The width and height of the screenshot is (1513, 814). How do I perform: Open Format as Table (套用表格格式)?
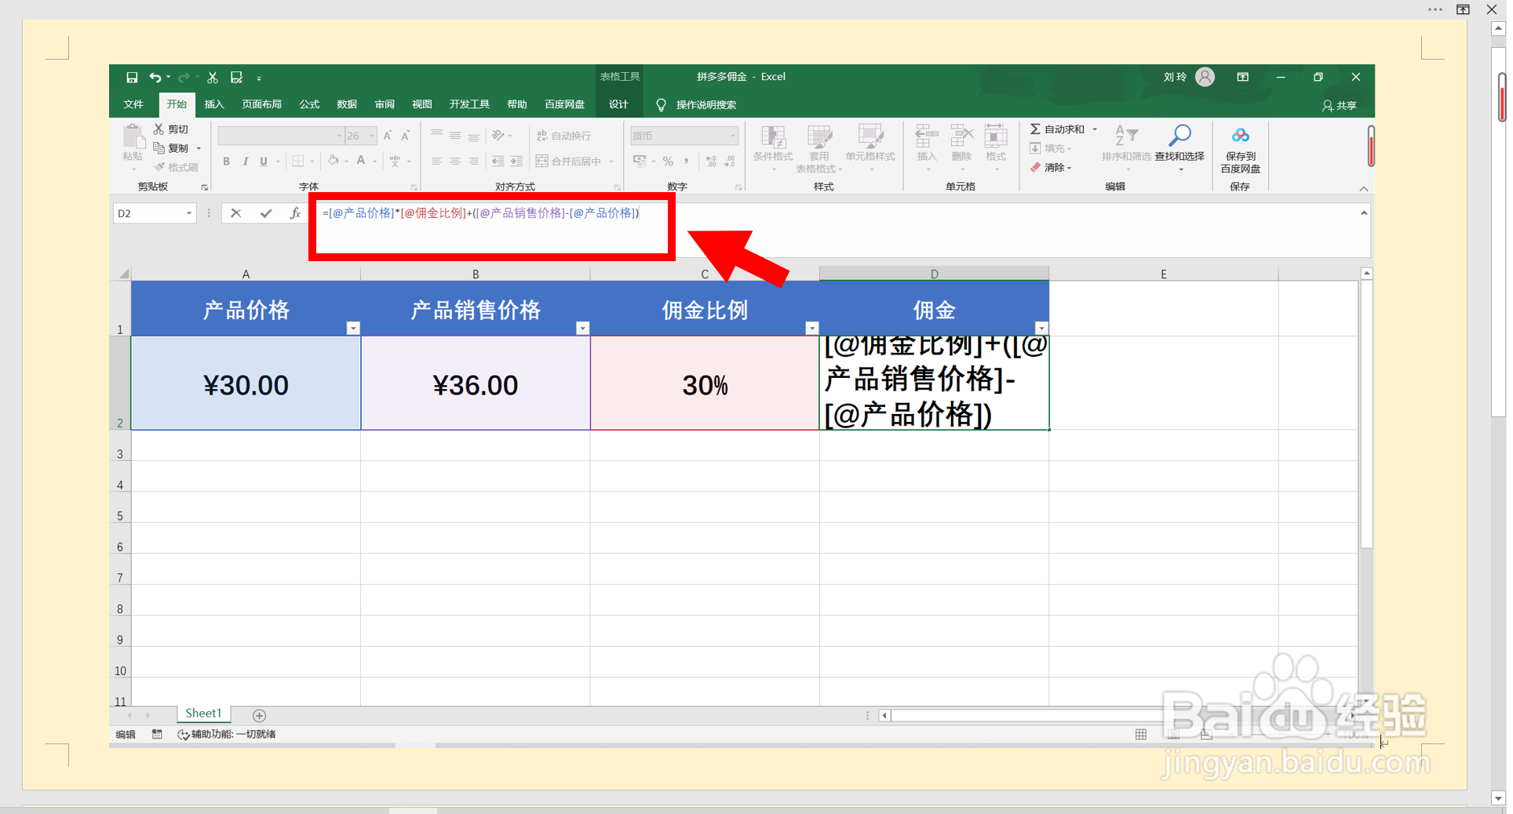pos(819,149)
